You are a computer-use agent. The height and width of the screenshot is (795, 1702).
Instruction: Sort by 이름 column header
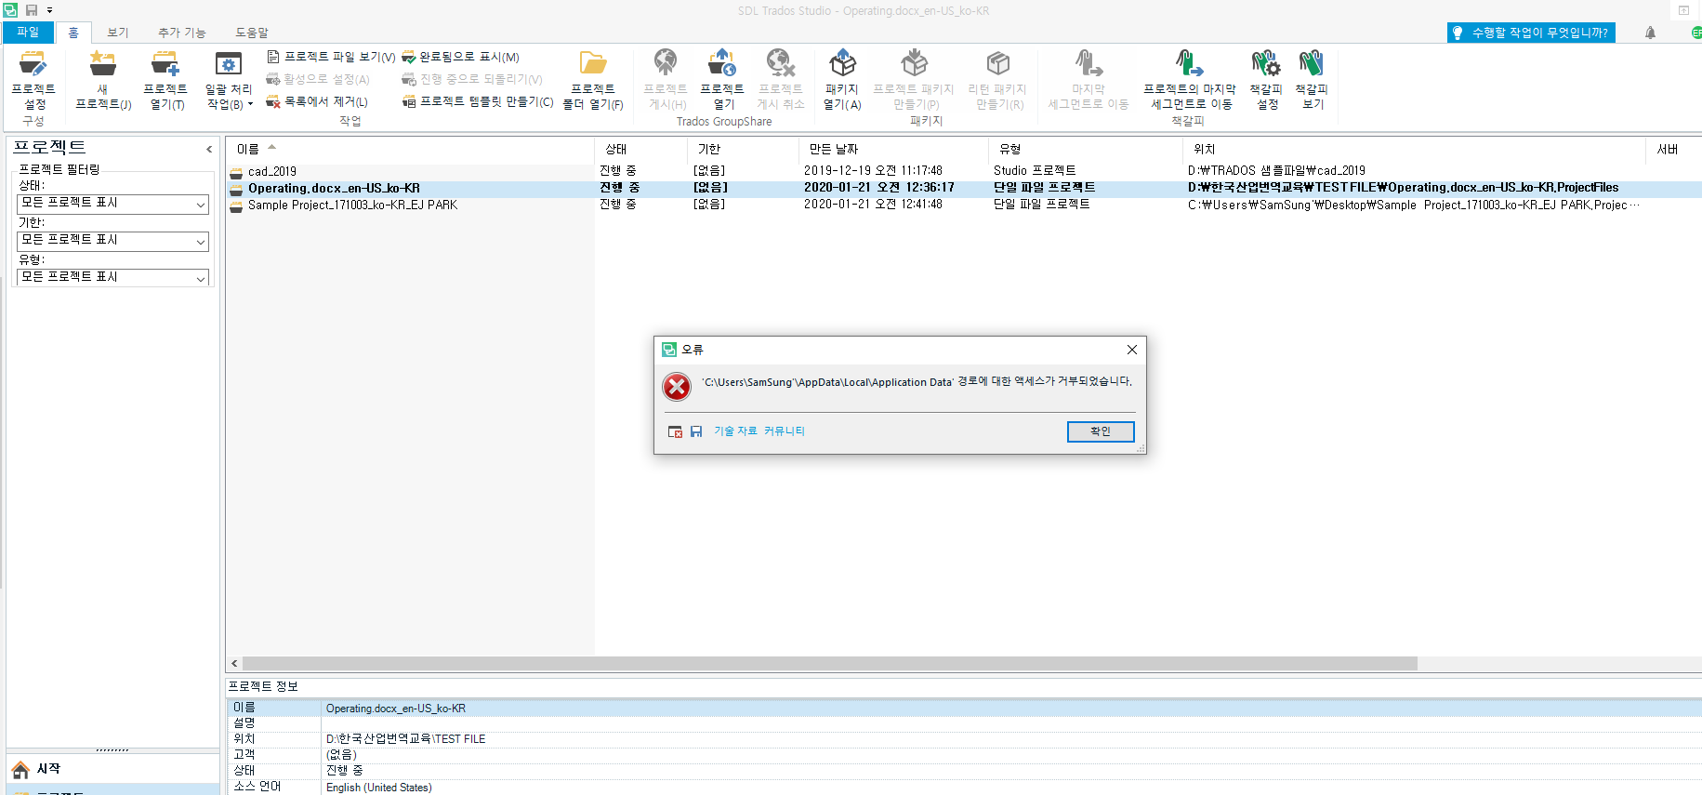coord(409,149)
